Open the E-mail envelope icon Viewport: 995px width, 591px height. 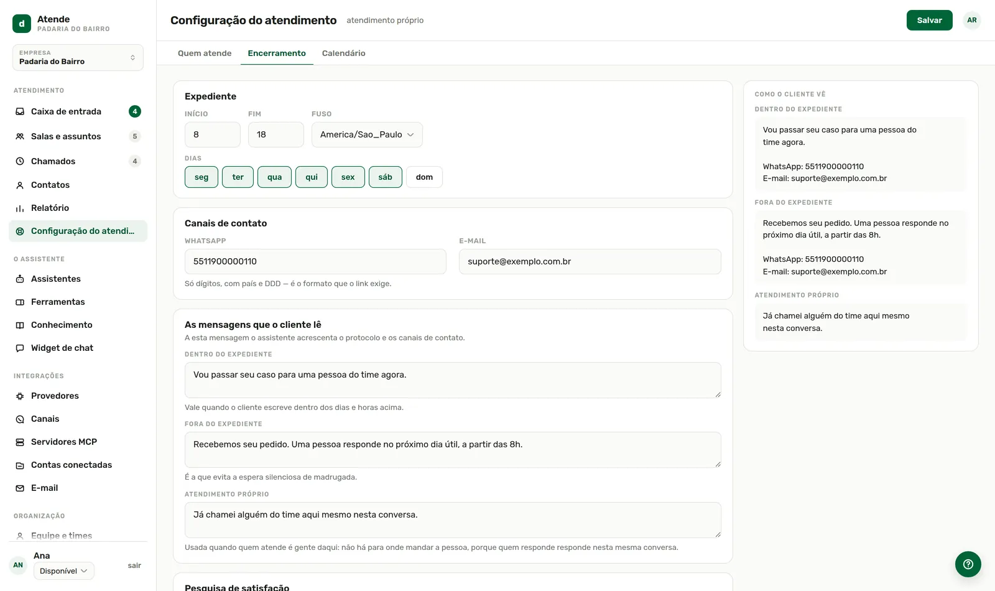tap(20, 488)
